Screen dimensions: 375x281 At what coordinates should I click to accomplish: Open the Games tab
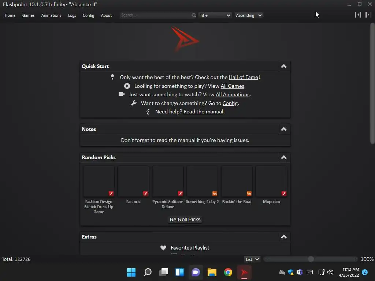(29, 15)
